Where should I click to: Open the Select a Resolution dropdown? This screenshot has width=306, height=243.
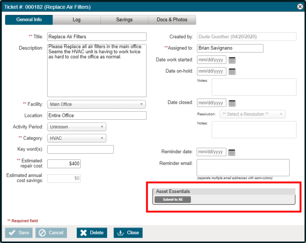click(253, 114)
